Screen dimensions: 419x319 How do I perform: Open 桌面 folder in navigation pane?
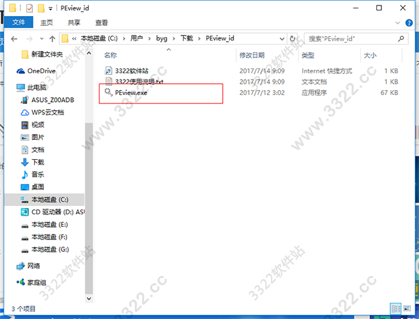(38, 187)
